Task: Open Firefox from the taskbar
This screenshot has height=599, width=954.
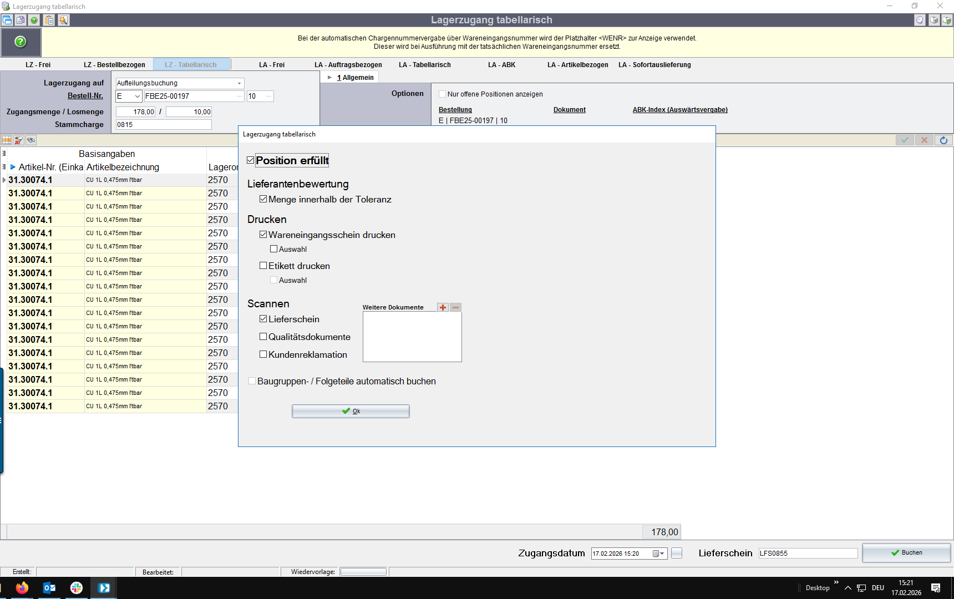Action: (x=22, y=588)
